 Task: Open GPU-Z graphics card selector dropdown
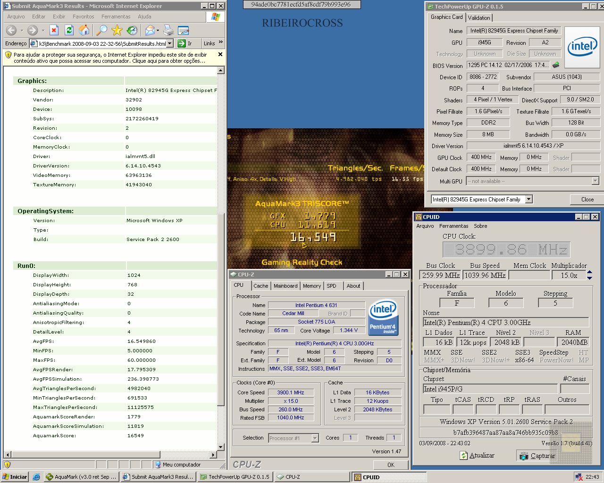(529, 200)
